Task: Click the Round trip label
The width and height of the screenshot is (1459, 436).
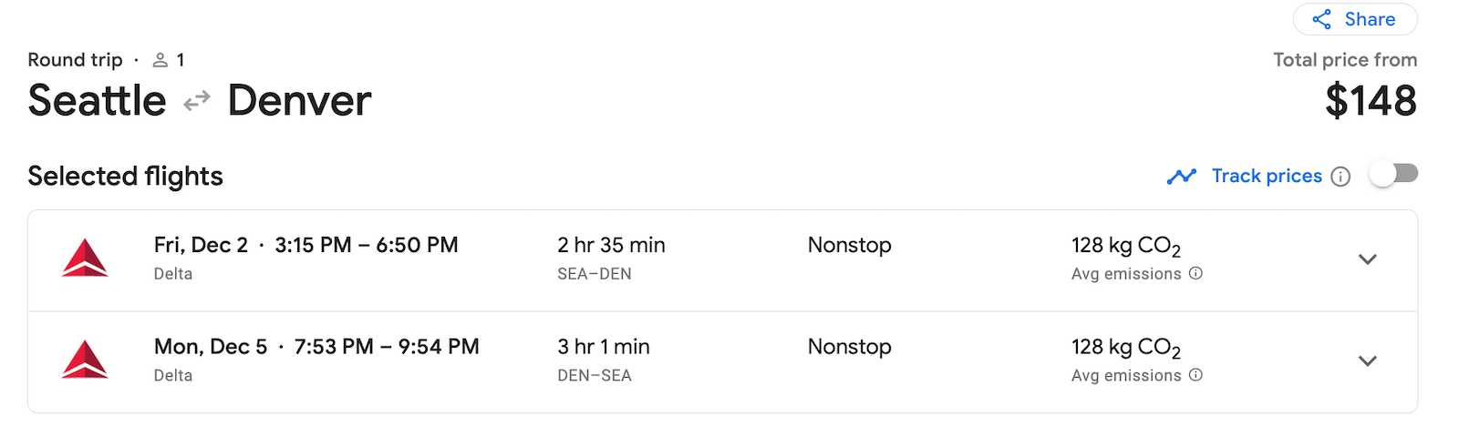Action: click(75, 60)
